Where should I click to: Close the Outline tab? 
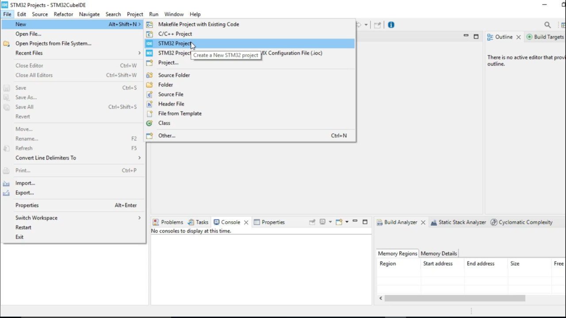click(x=518, y=37)
